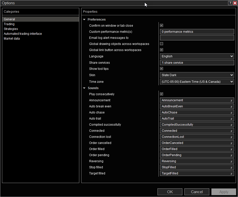Viewport: 238px width, 197px height.
Task: Collapse the Preferences section
Action: tap(85, 20)
